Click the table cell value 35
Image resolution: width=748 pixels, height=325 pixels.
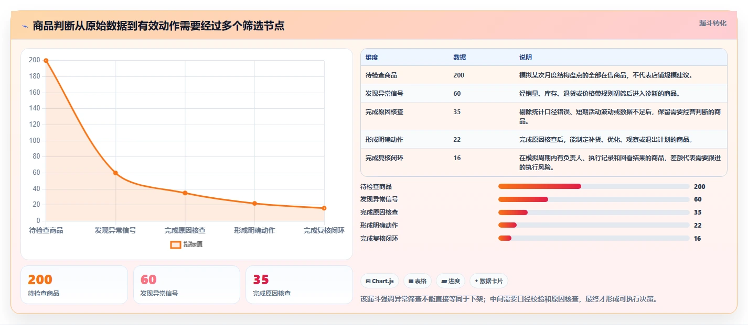click(457, 112)
